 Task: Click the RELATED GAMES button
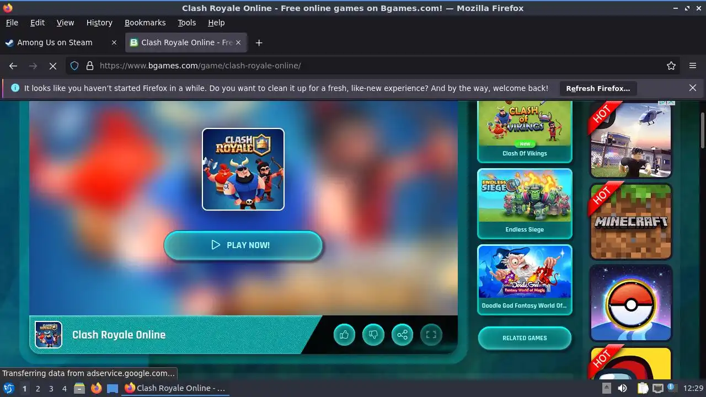pyautogui.click(x=525, y=338)
